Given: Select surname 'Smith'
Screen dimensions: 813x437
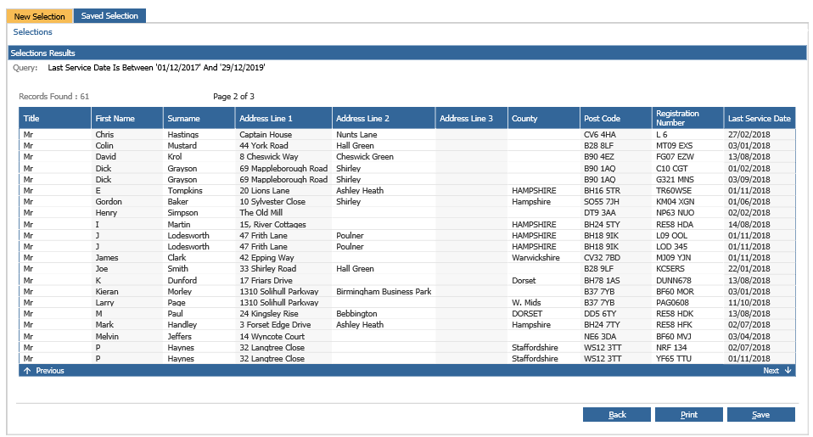Looking at the screenshot, I should (x=177, y=268).
